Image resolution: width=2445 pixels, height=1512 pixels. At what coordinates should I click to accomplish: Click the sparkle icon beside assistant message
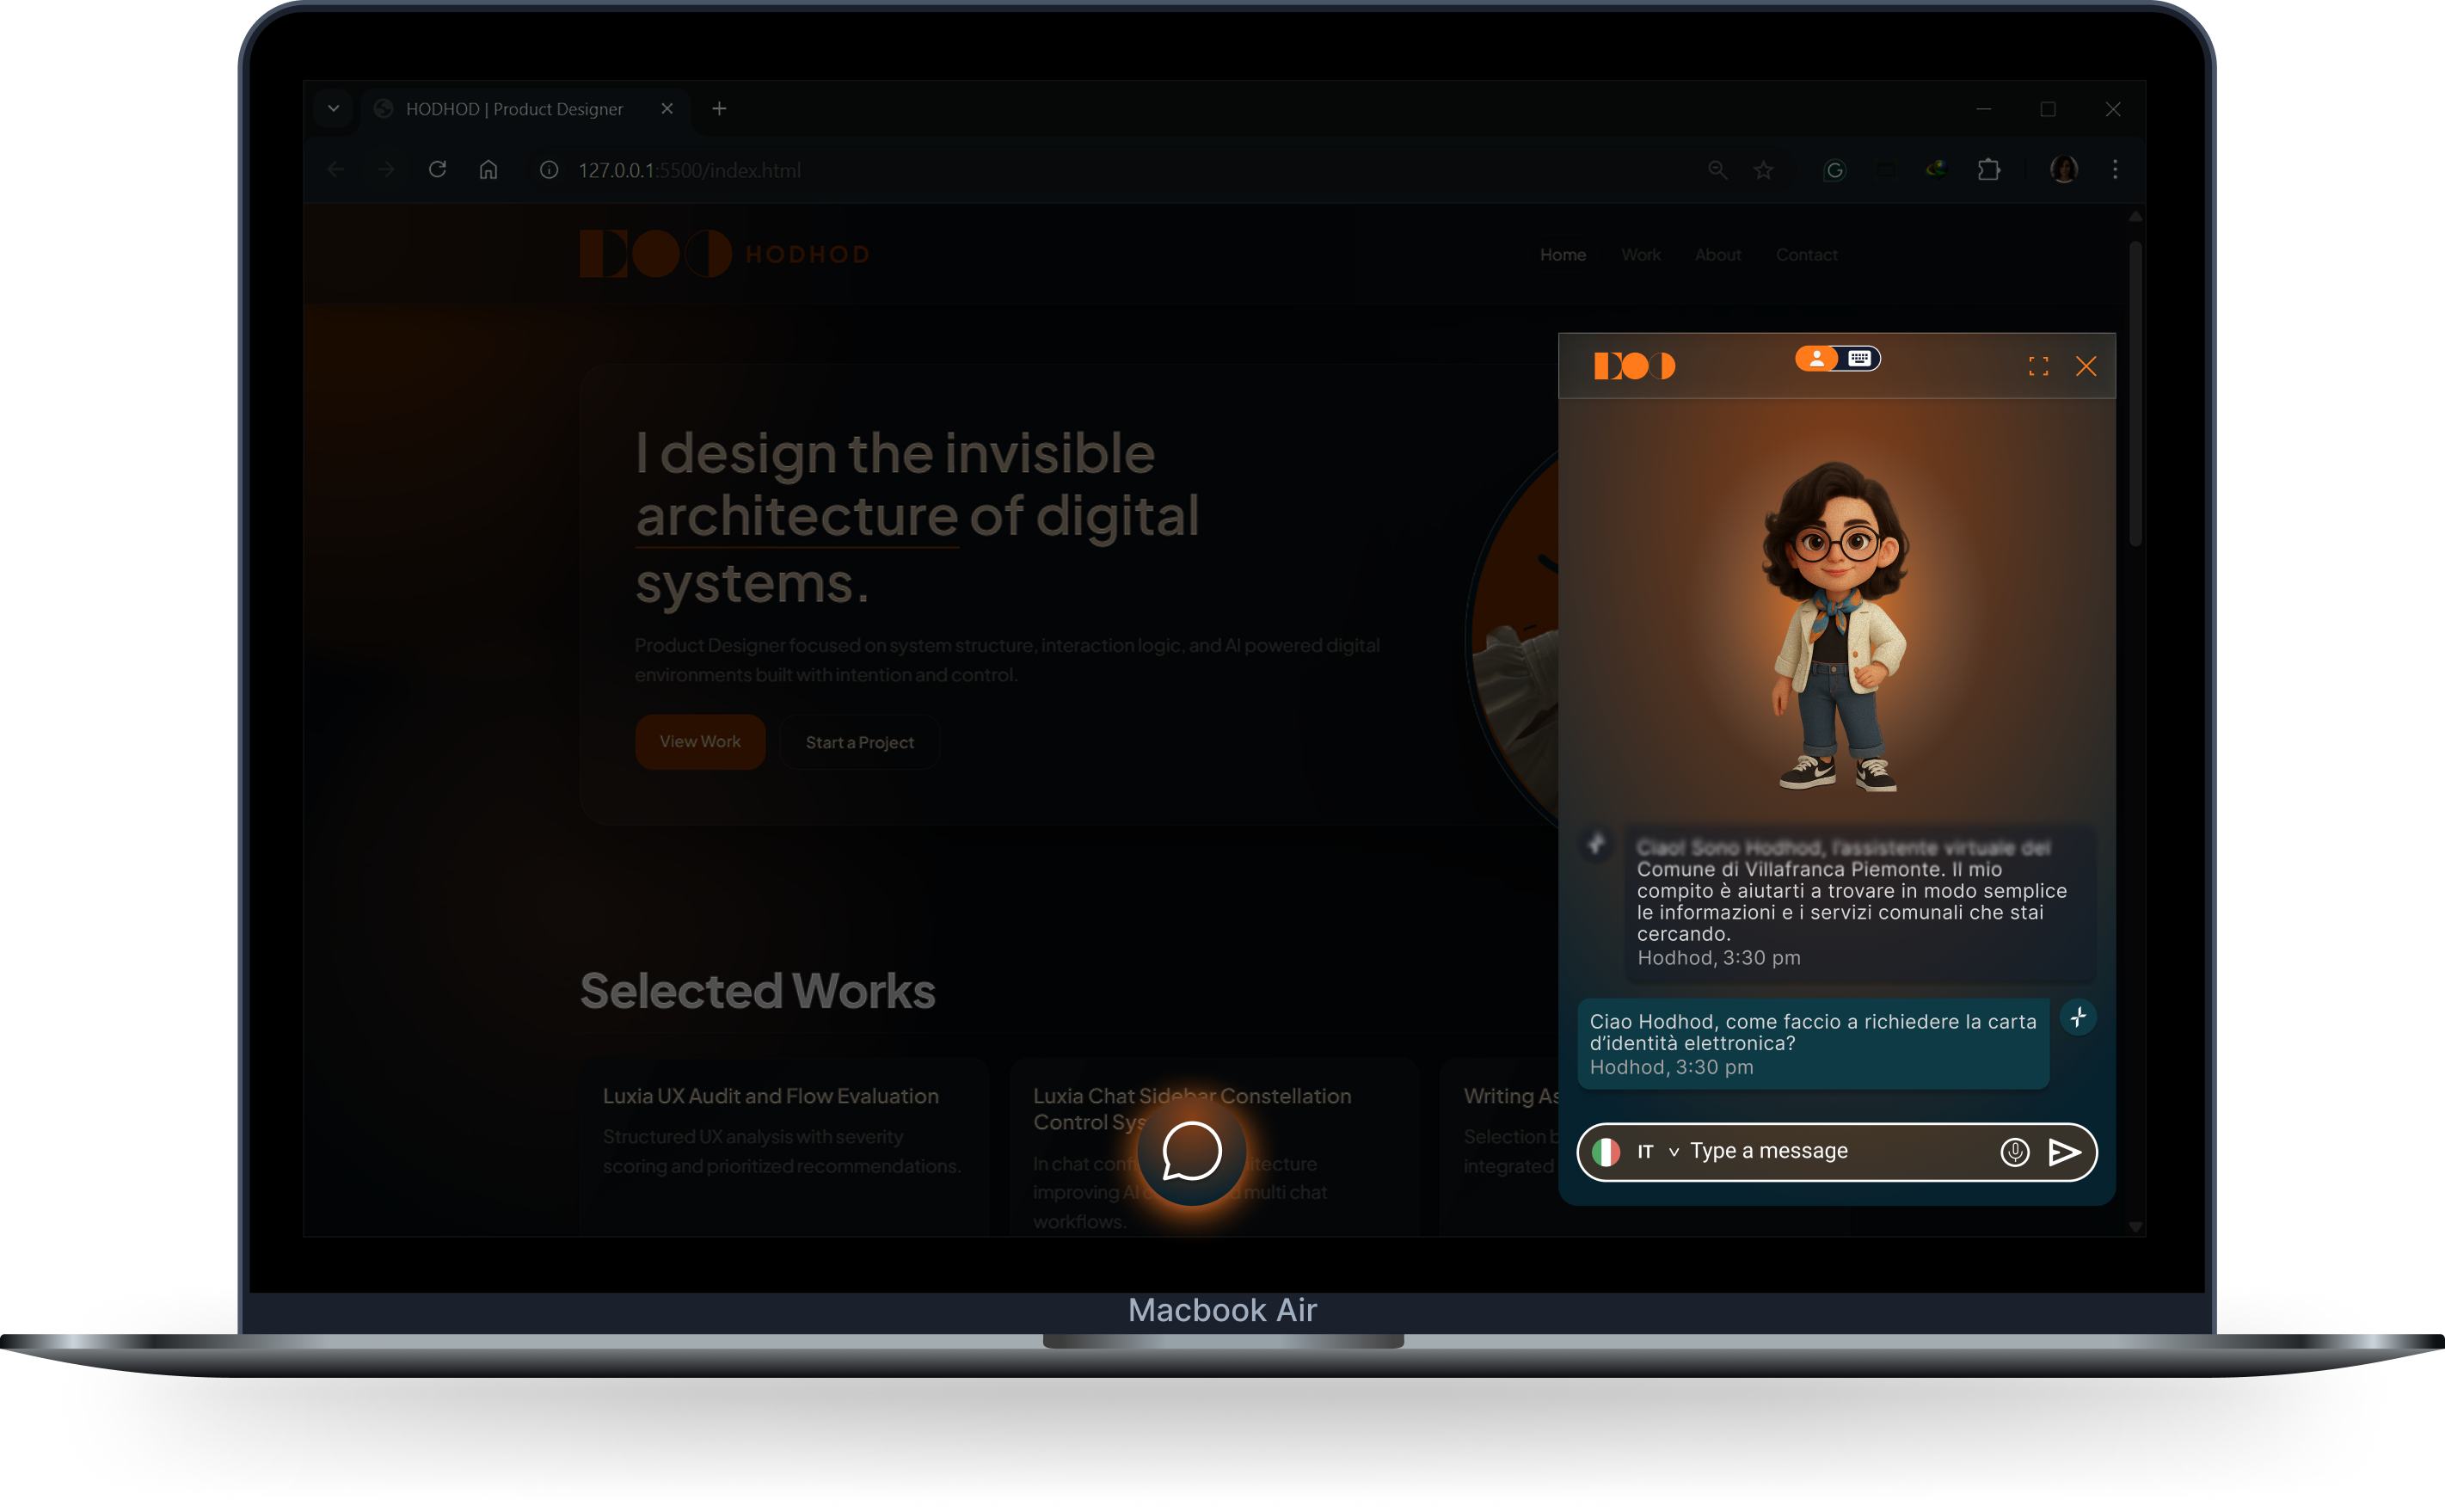point(1597,844)
